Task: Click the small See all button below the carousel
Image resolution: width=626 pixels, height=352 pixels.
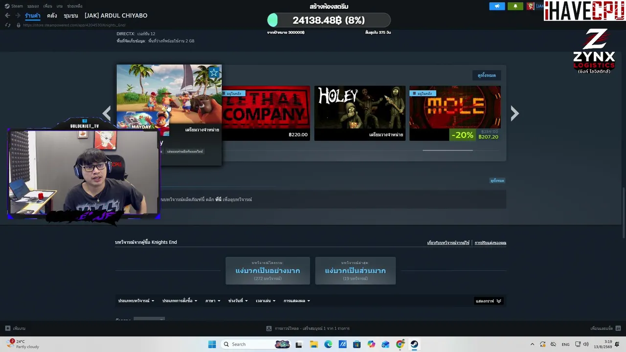Action: coord(497,180)
